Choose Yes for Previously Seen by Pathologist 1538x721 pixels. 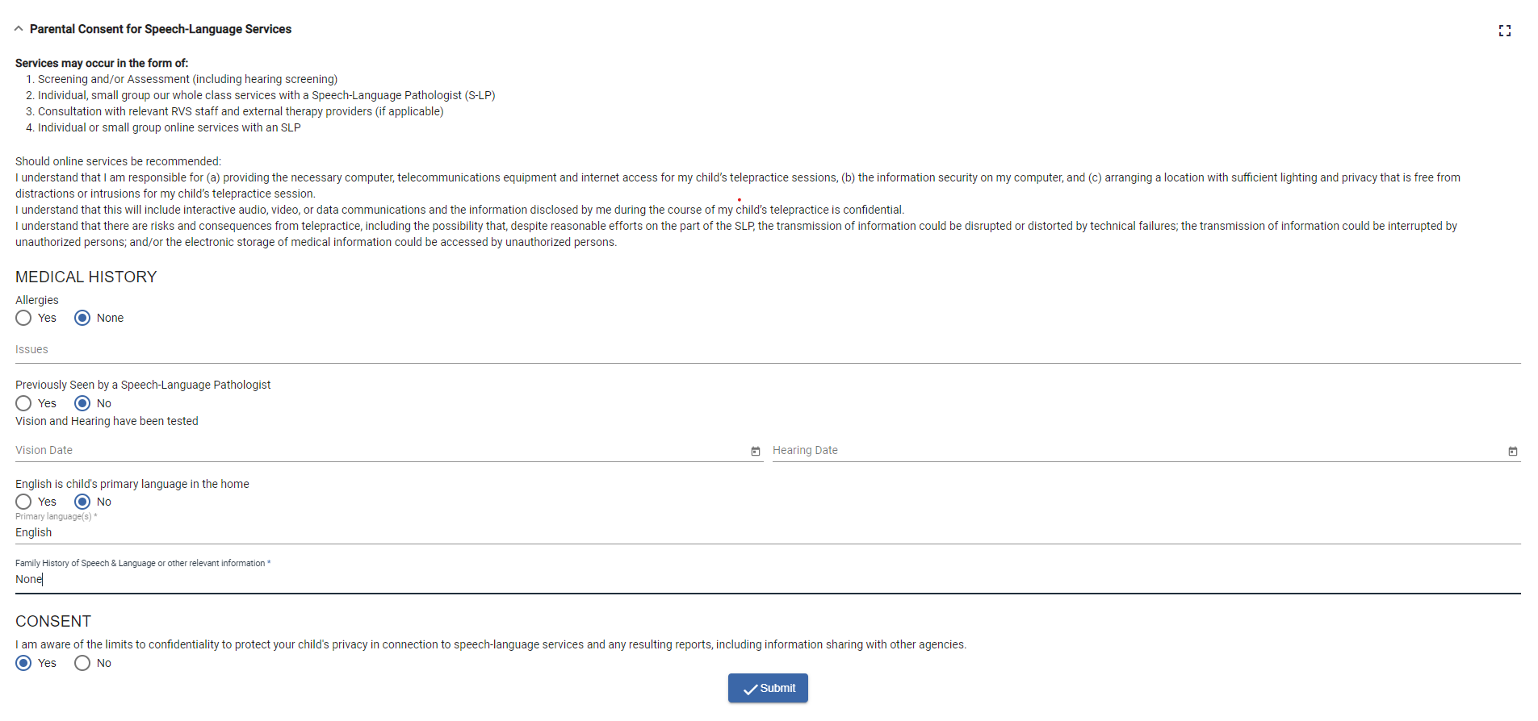pos(24,403)
